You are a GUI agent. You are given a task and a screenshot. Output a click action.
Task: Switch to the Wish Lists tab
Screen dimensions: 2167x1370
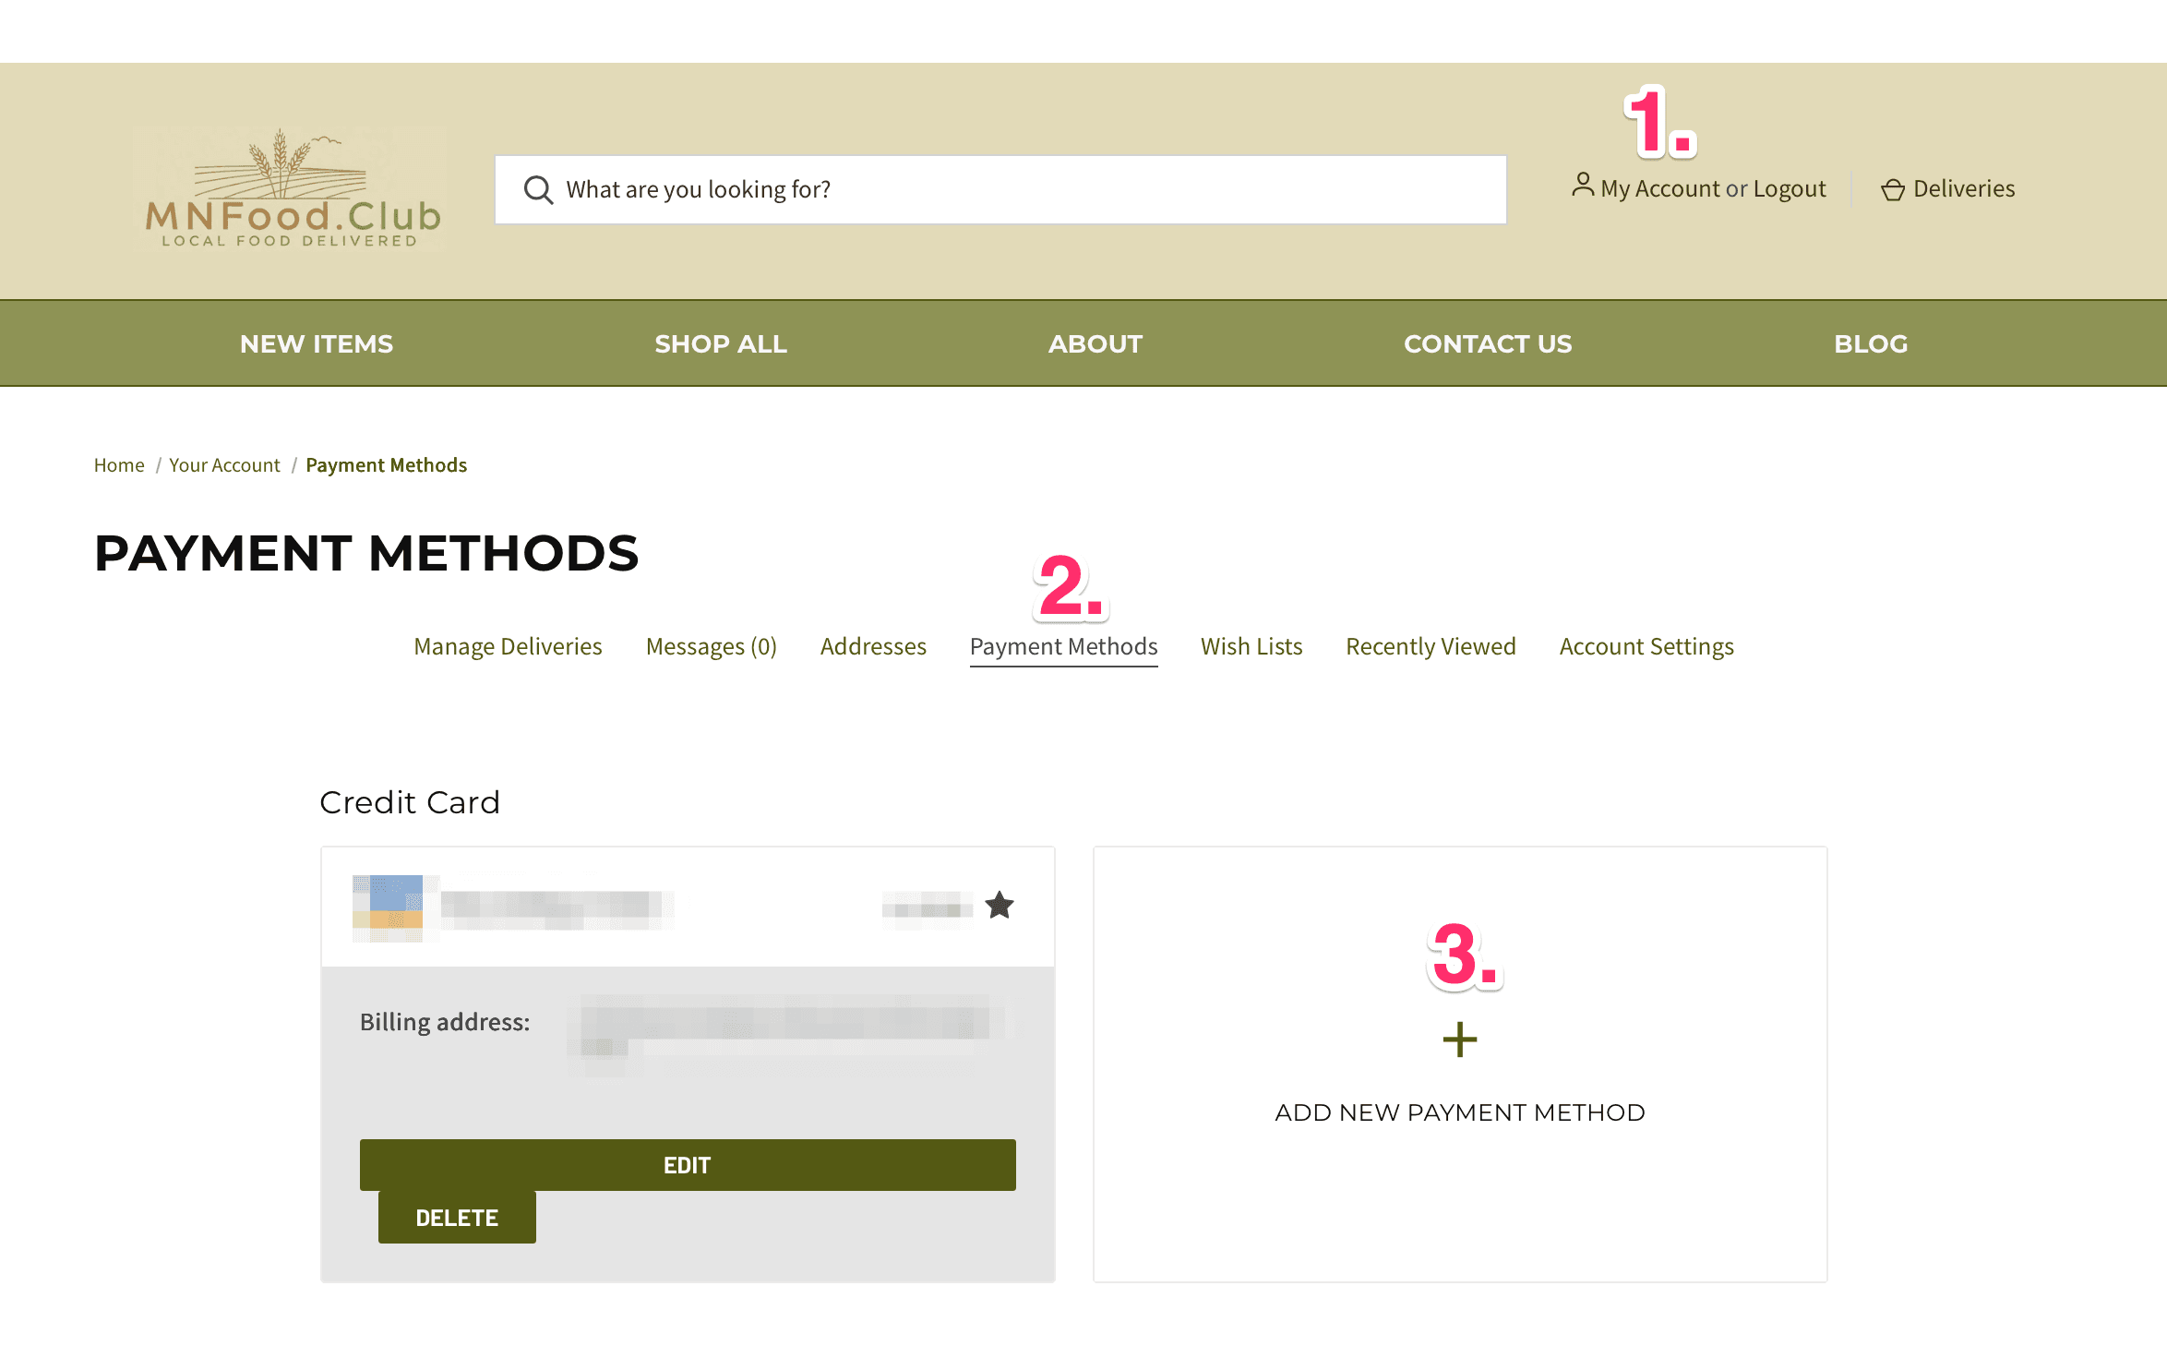(x=1251, y=646)
